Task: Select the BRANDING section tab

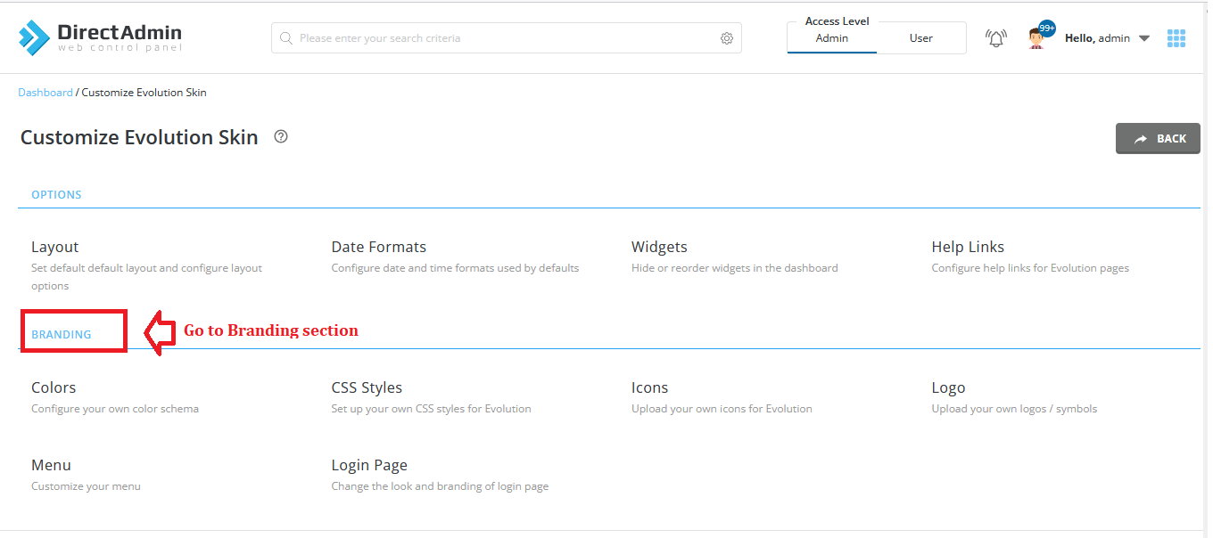Action: (x=62, y=335)
